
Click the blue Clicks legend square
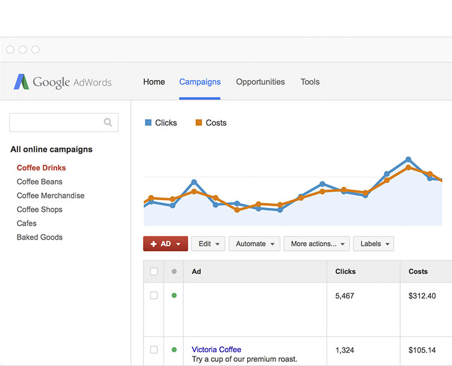tap(148, 123)
